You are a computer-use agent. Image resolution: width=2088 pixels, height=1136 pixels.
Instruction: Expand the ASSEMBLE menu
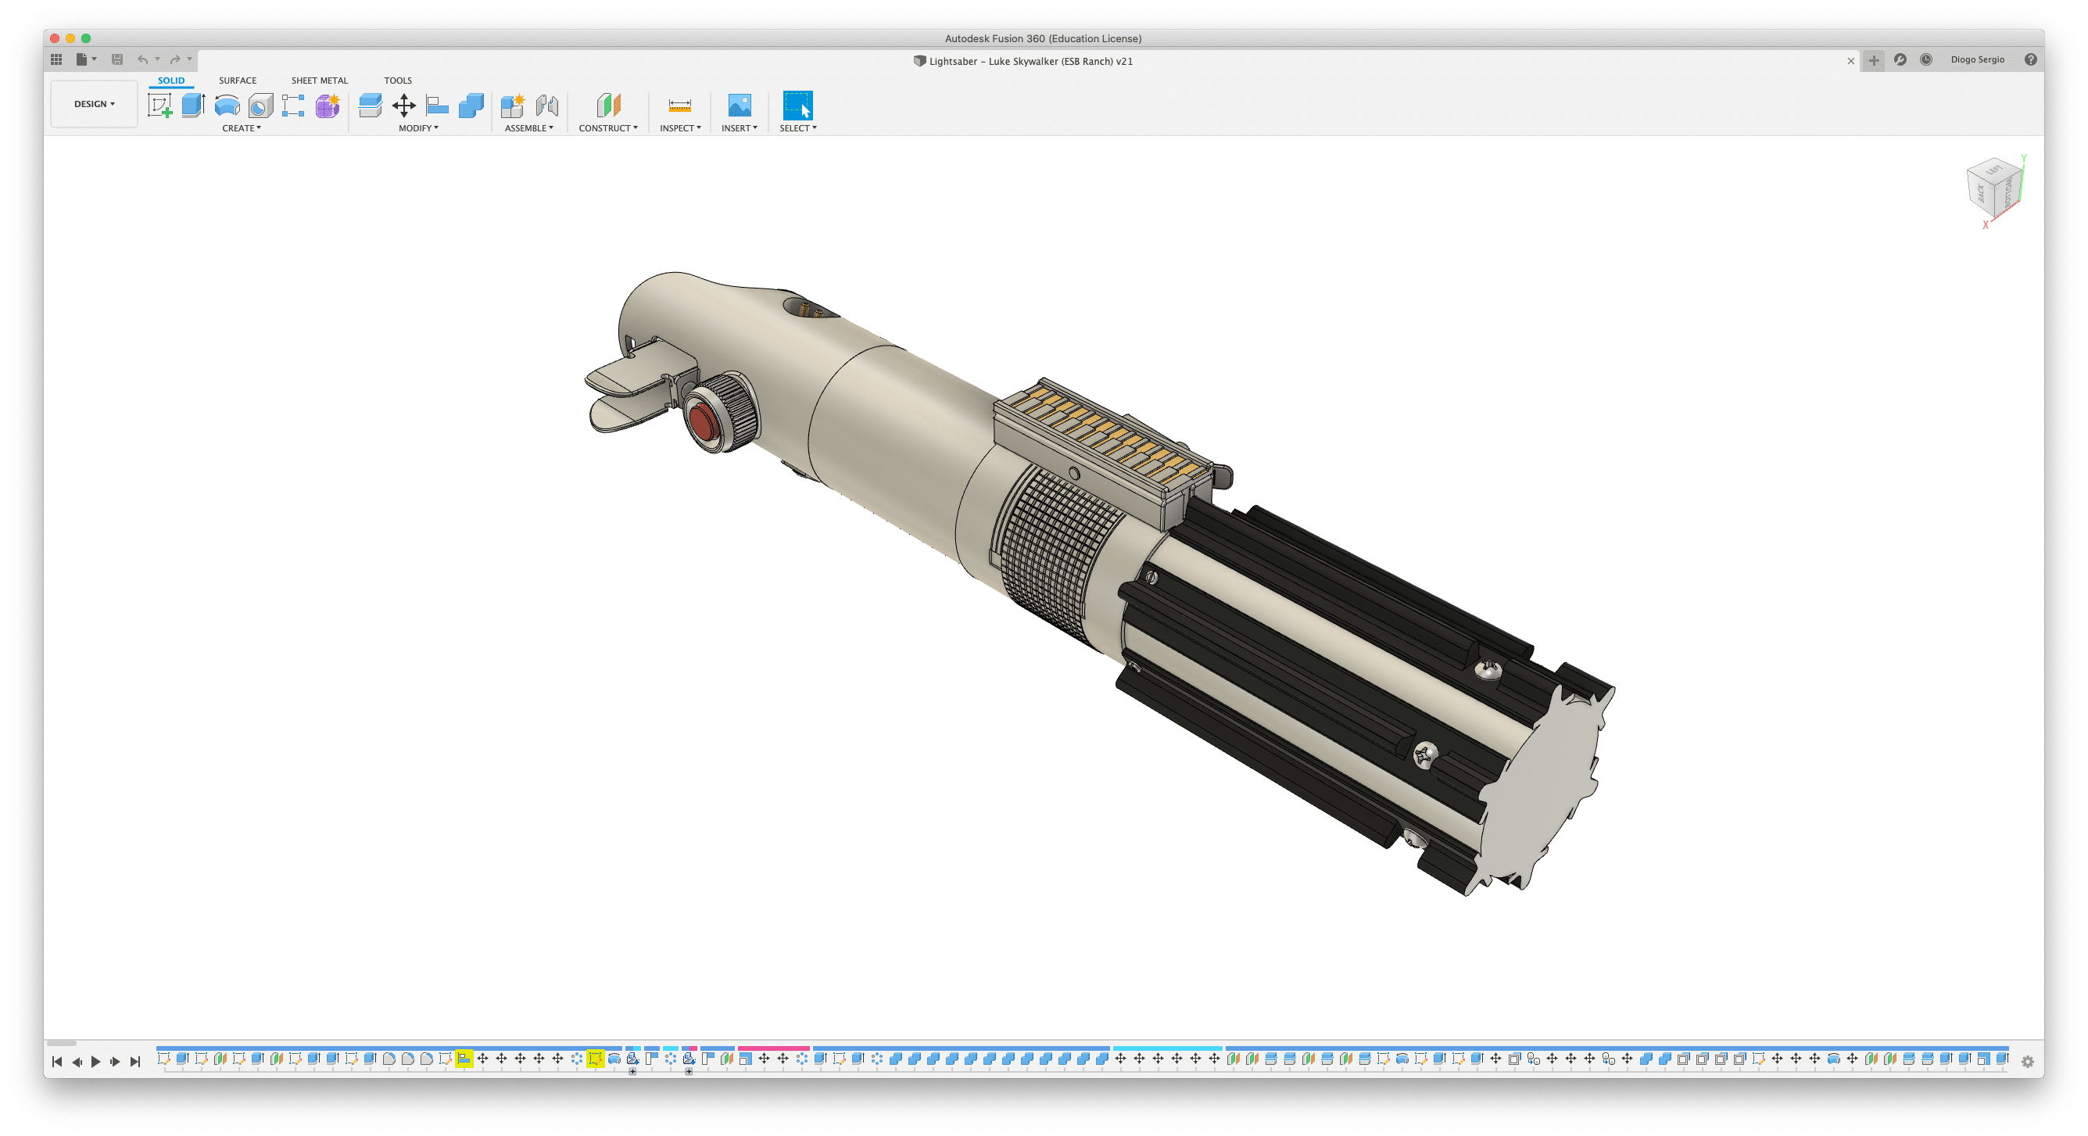(528, 128)
